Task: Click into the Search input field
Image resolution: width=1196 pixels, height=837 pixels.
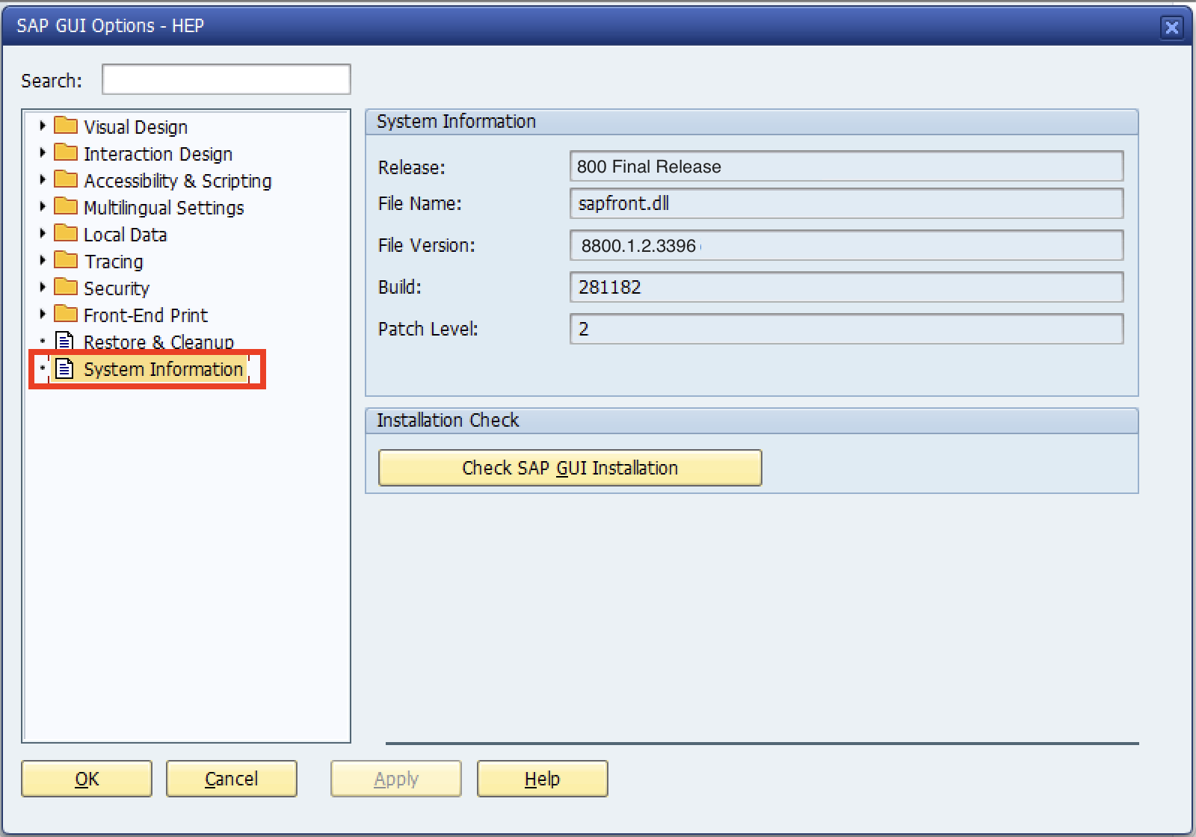Action: point(226,80)
